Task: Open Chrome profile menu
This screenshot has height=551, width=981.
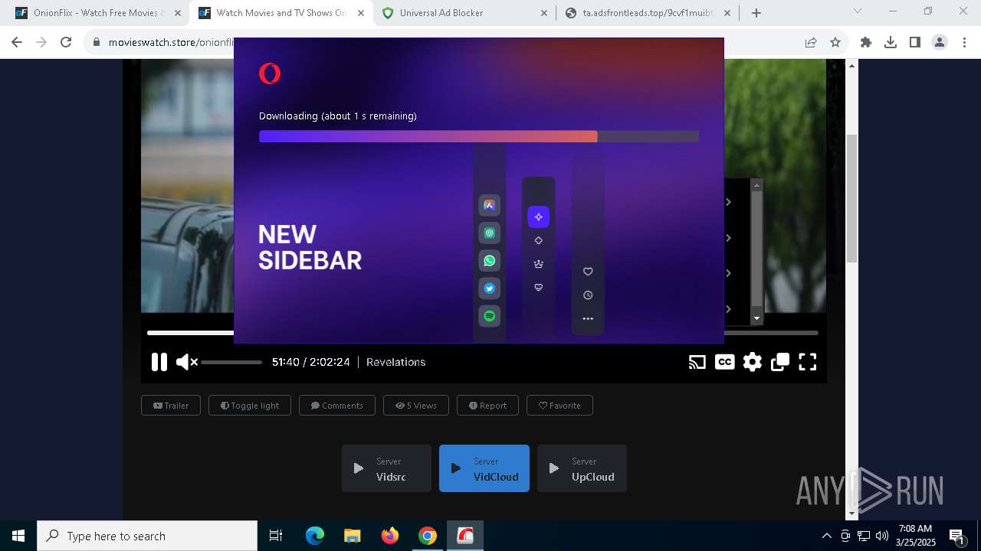Action: [940, 43]
